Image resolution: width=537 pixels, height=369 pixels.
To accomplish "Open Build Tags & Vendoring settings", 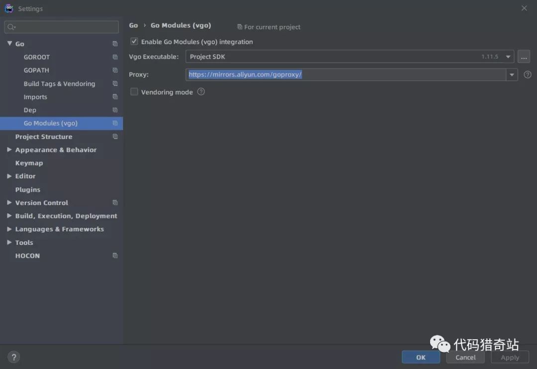I will pos(59,83).
